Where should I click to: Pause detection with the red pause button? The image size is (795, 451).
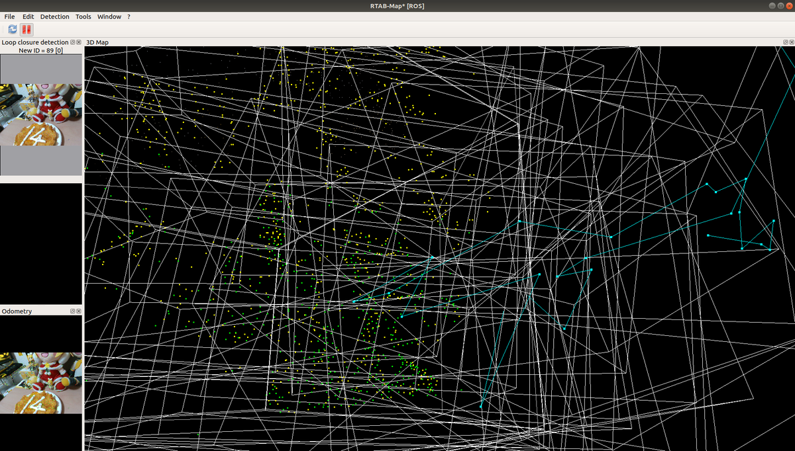(26, 29)
